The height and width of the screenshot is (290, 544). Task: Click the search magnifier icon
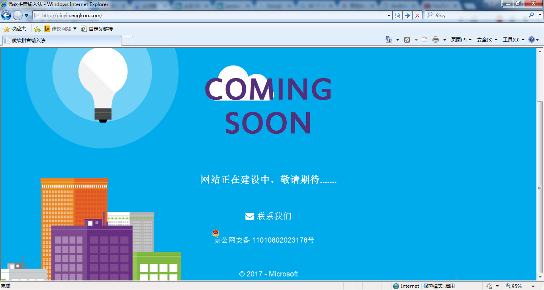pos(532,15)
